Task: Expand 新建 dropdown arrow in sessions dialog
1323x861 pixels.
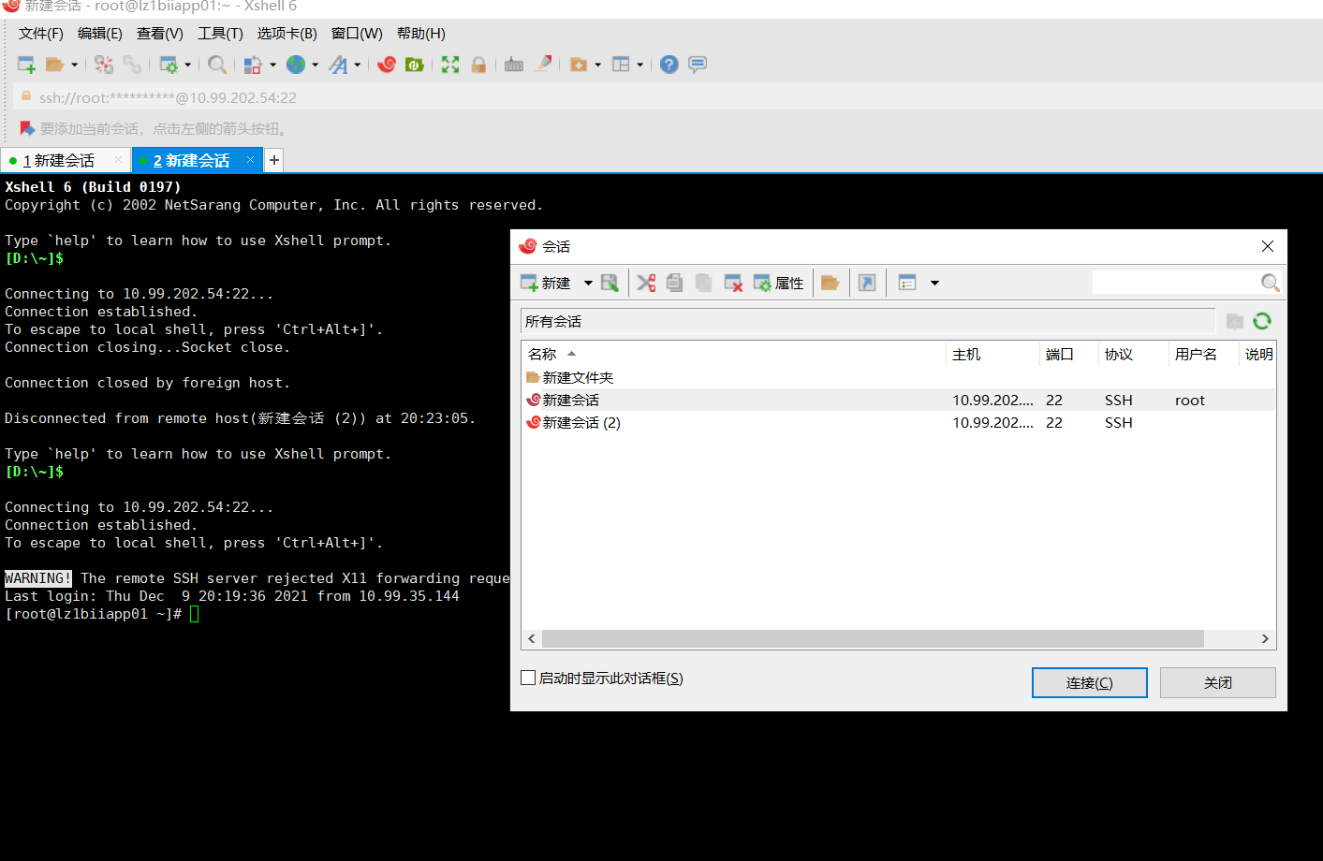Action: (x=588, y=283)
